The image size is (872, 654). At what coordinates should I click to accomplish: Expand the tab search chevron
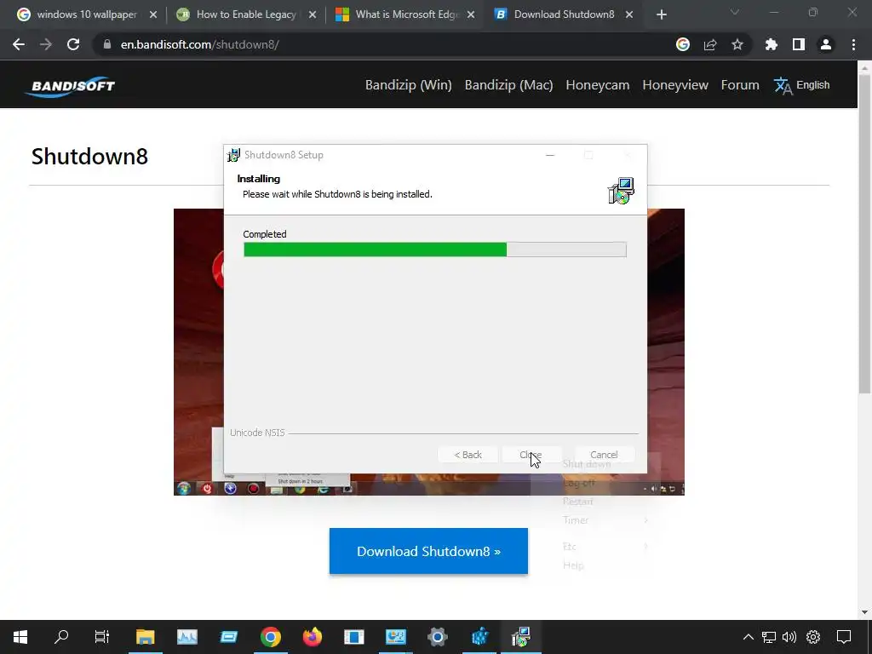click(735, 12)
